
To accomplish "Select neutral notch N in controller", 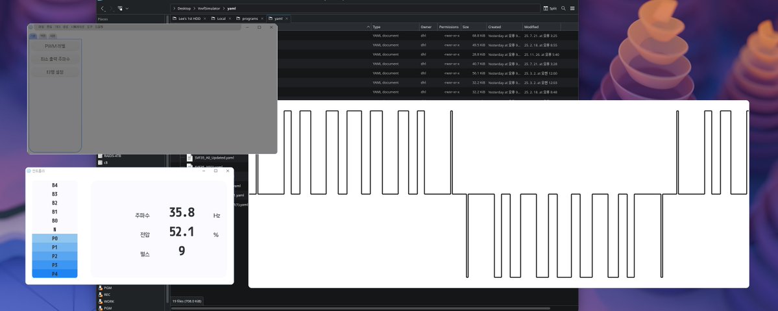I will coord(55,230).
